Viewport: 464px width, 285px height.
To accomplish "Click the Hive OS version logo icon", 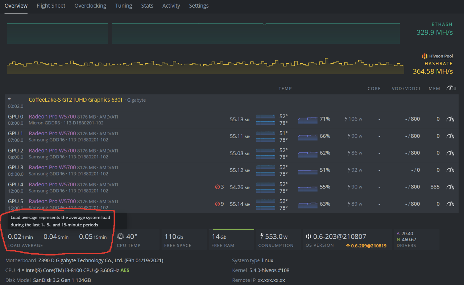I will click(308, 237).
